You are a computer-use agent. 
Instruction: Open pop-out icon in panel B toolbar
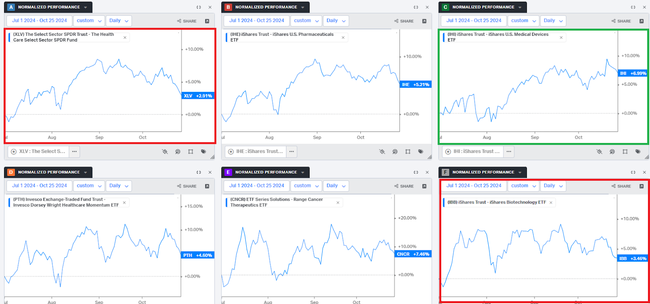424,21
